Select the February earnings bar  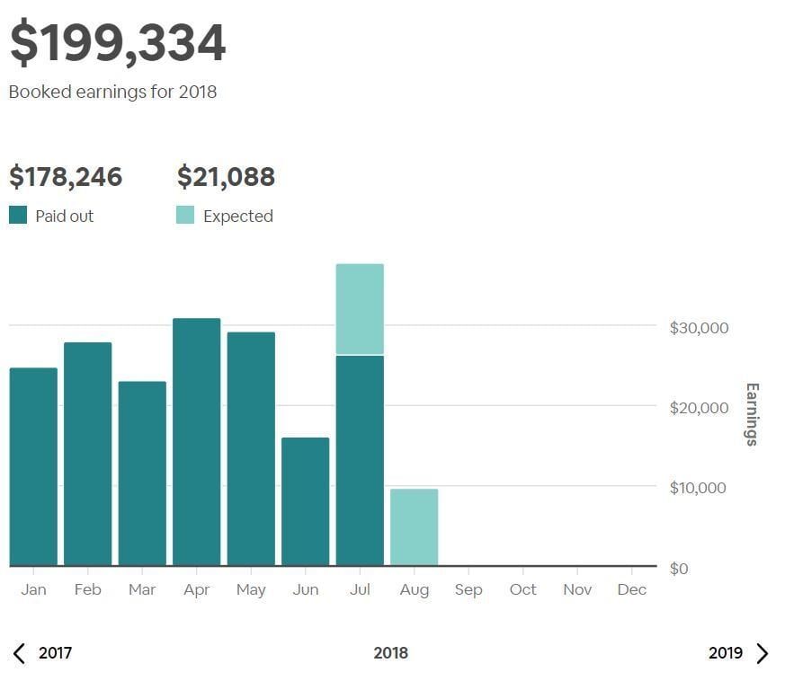pos(88,455)
